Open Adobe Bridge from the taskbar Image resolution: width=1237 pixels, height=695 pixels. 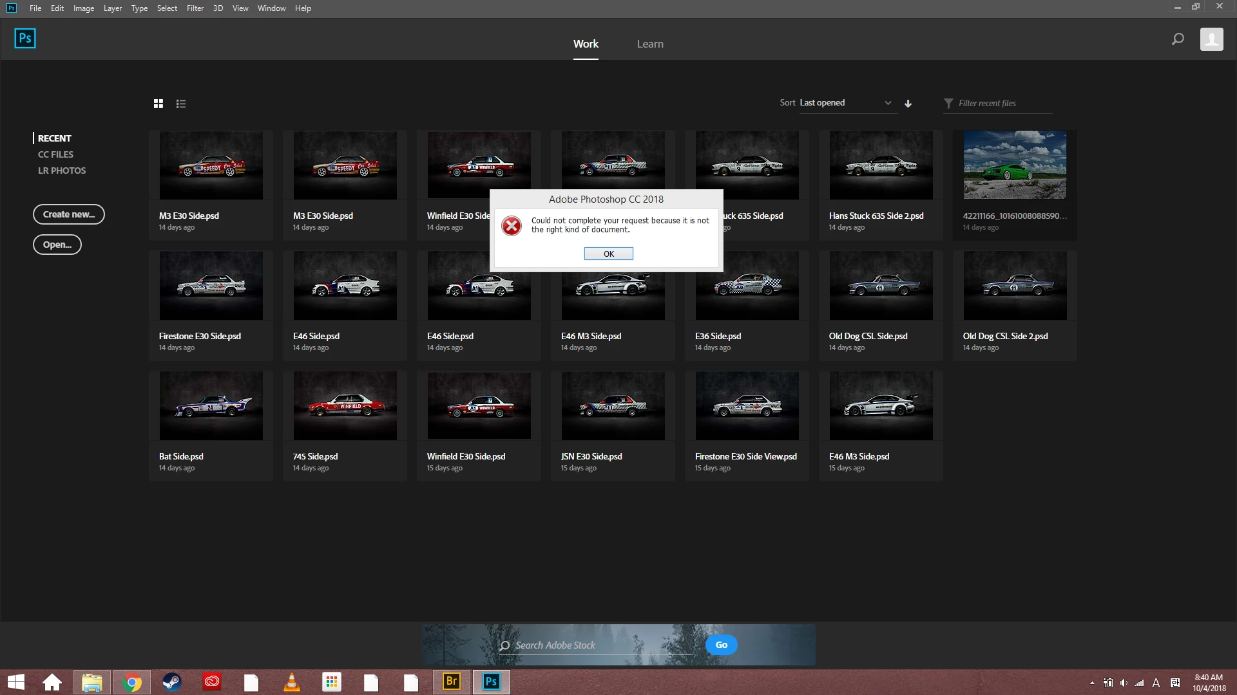452,682
